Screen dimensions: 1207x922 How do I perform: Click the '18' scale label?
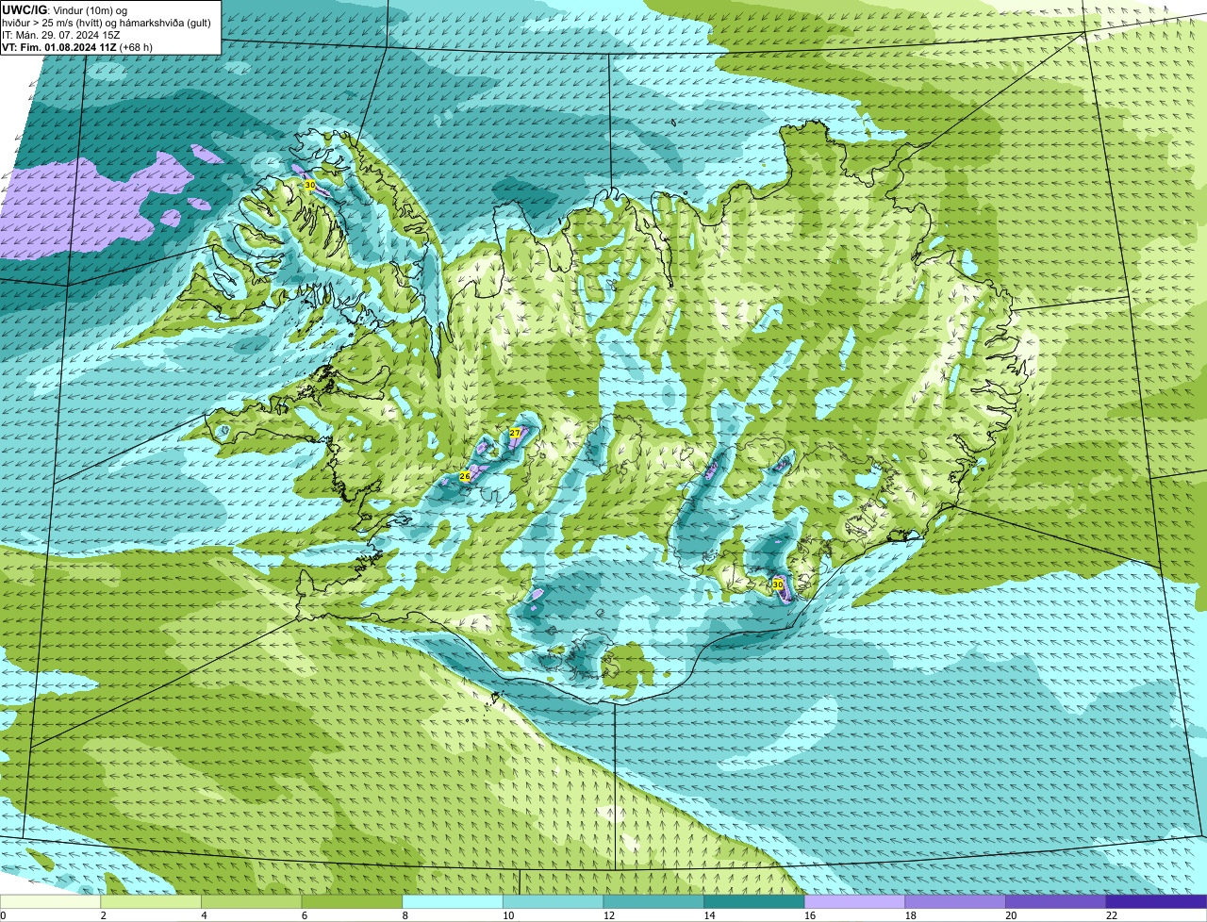pos(910,915)
